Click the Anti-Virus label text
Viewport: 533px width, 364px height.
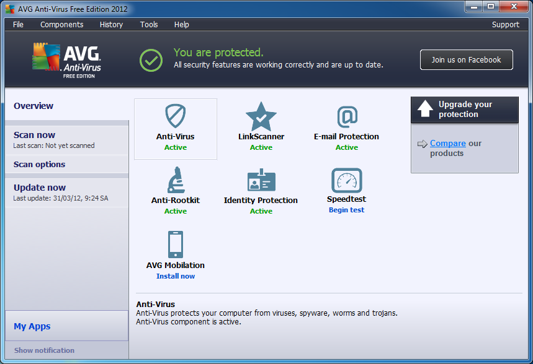(176, 136)
